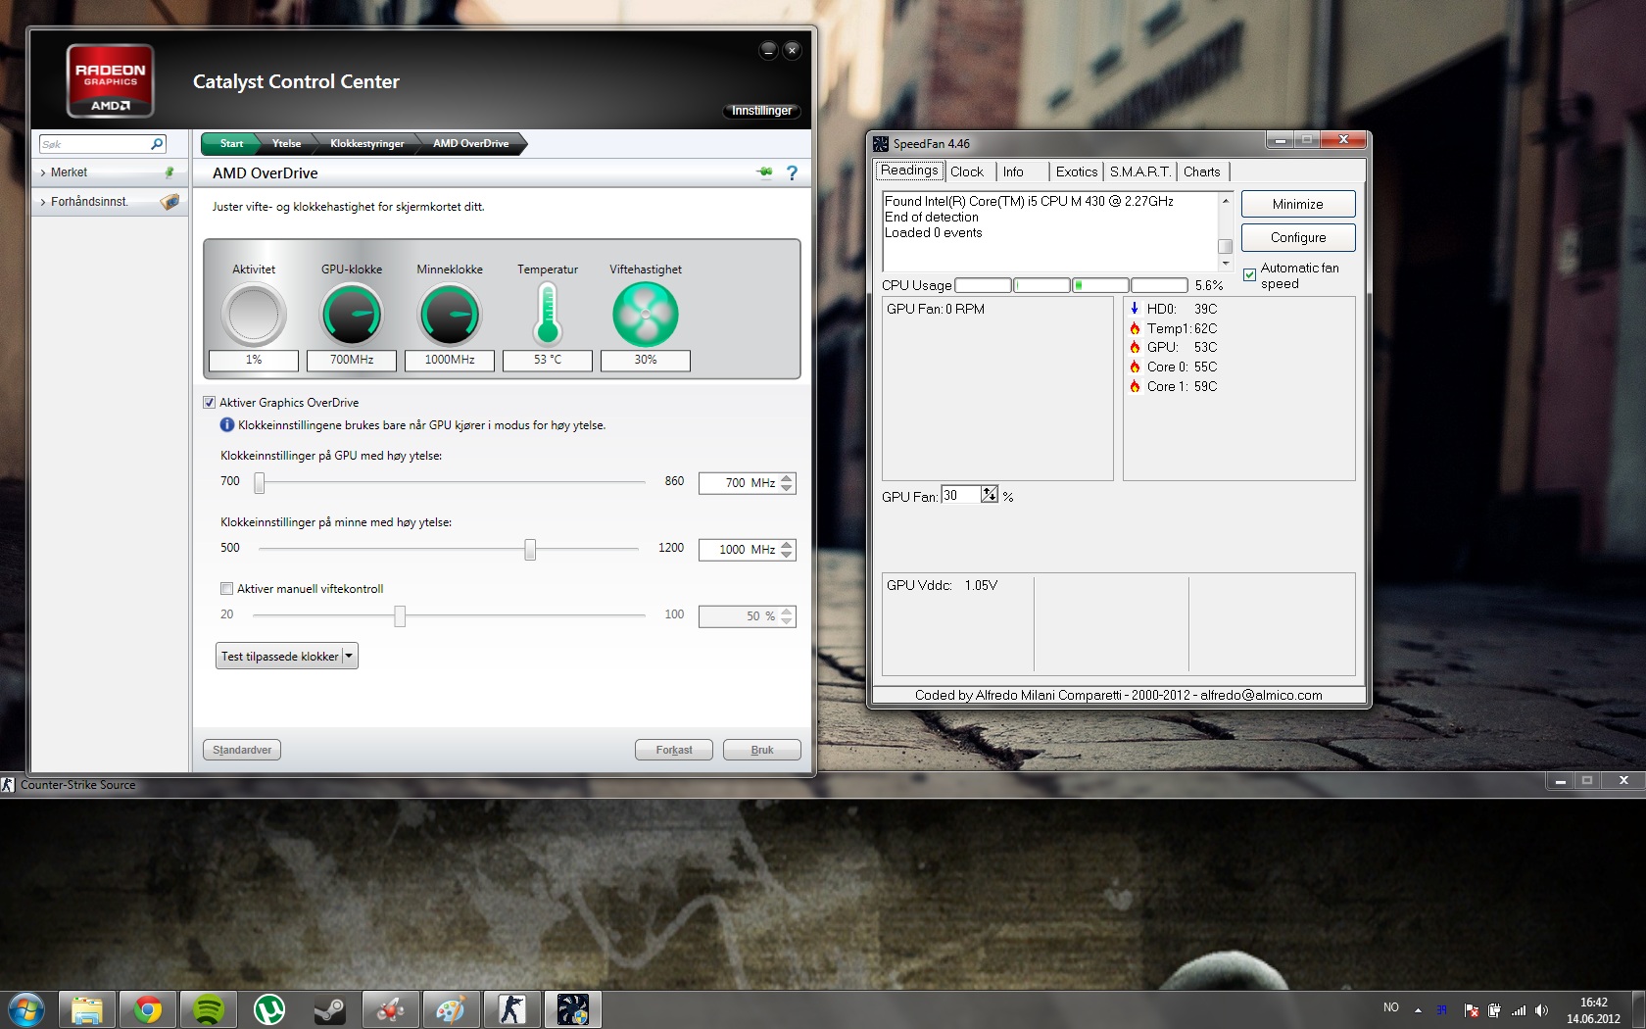The height and width of the screenshot is (1029, 1646).
Task: Click the Viftehastighet fan icon
Action: click(646, 315)
